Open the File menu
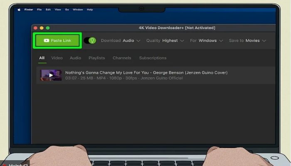The width and height of the screenshot is (291, 166). pyautogui.click(x=39, y=10)
